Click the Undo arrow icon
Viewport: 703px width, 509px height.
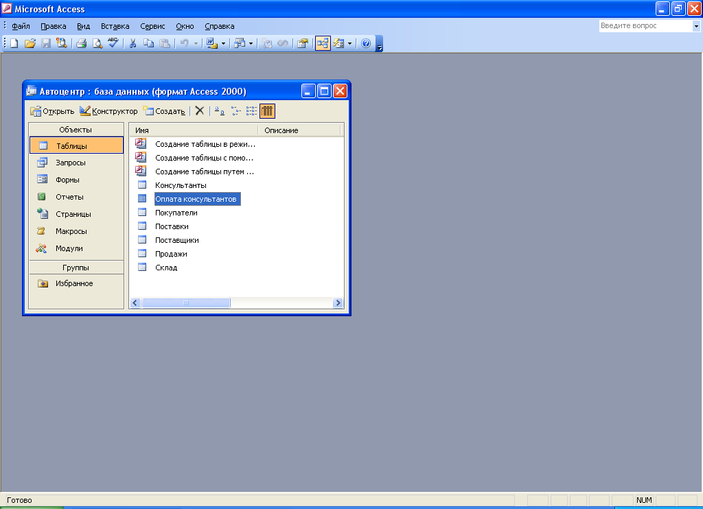click(184, 43)
